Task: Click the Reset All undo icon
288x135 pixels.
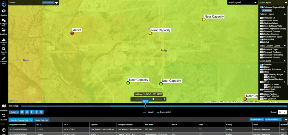Action: [x=4, y=115]
